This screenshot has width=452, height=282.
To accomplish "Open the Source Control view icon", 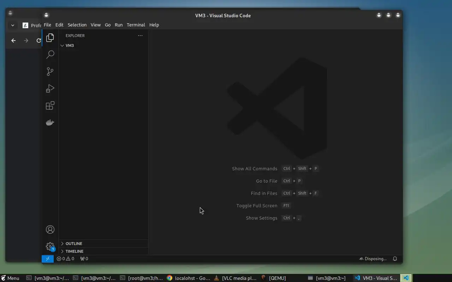I will 50,72.
